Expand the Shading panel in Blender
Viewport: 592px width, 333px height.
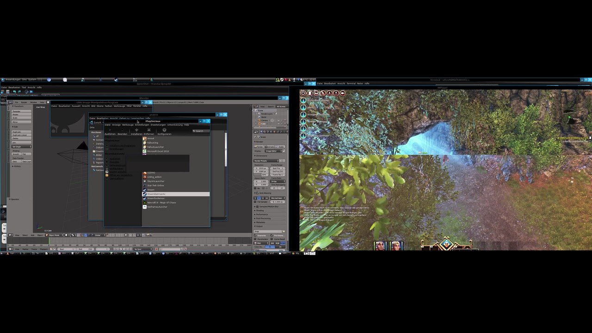pos(260,210)
